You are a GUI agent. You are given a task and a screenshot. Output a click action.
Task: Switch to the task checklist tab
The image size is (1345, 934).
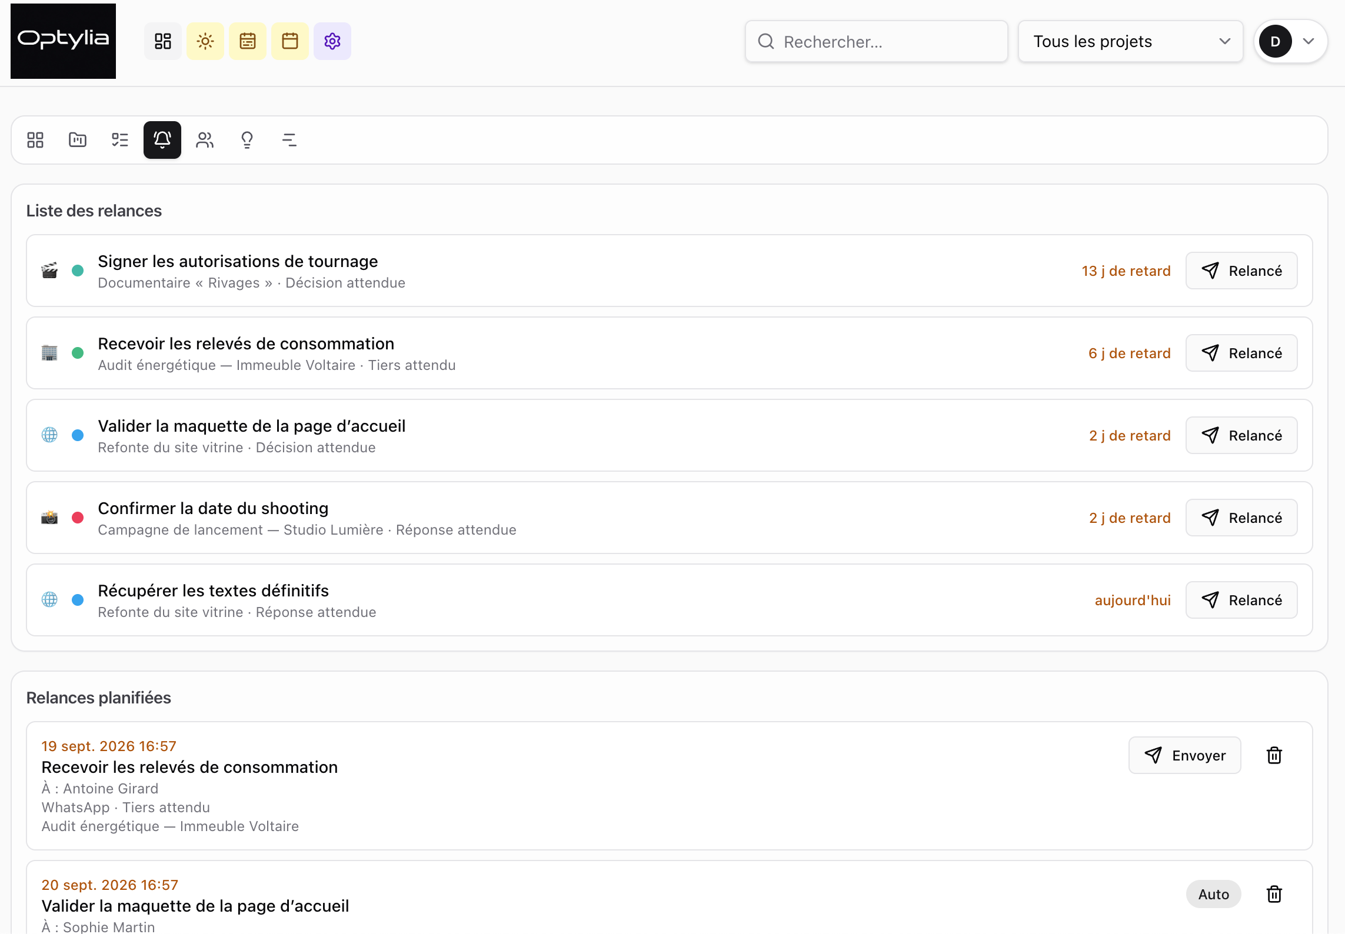[120, 140]
